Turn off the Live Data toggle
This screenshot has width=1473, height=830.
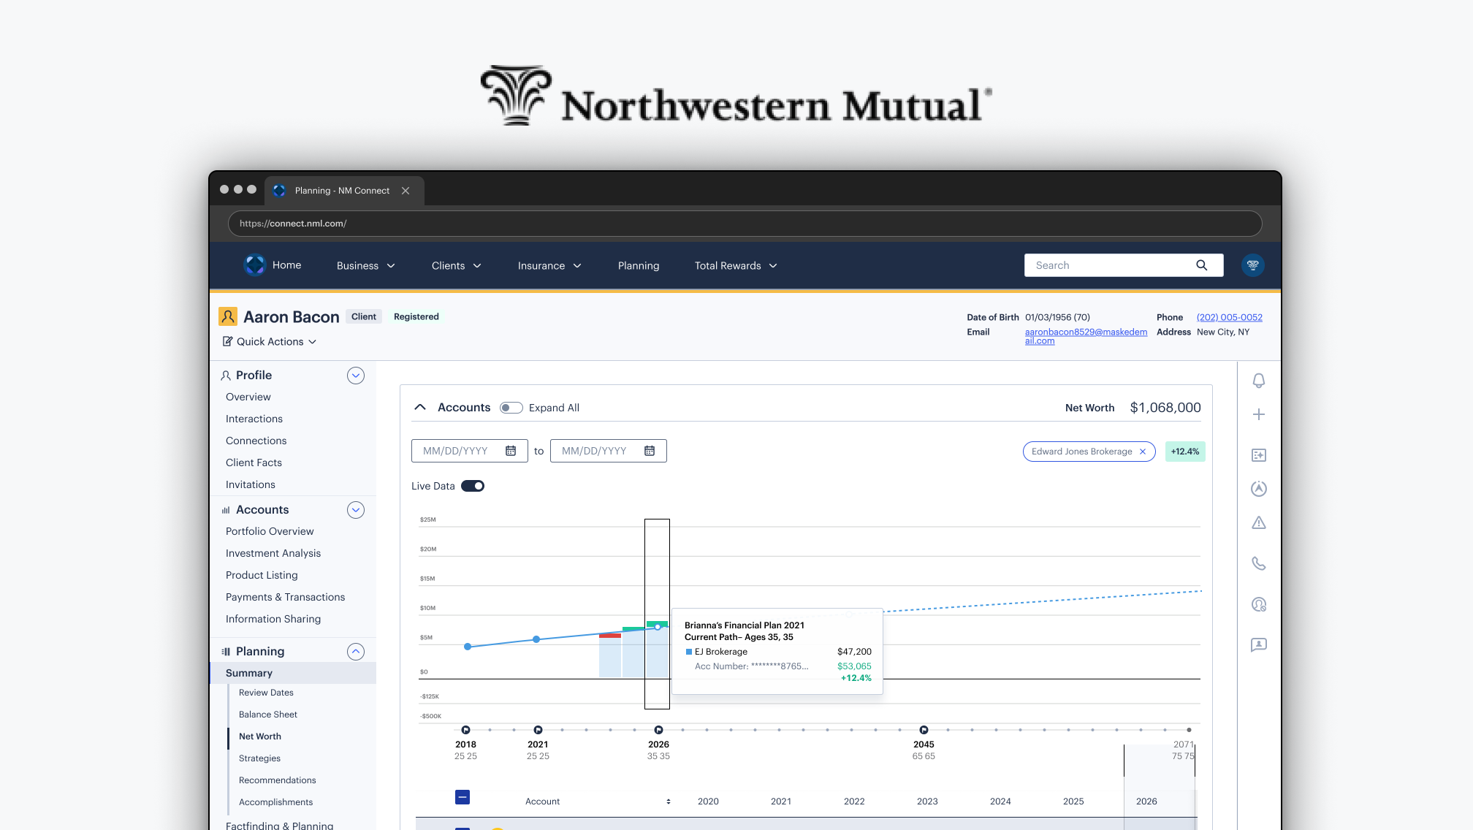pyautogui.click(x=473, y=486)
